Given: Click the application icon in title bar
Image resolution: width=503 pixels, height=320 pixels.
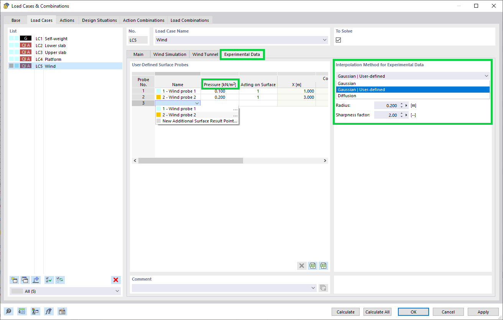Looking at the screenshot, I should 6,6.
